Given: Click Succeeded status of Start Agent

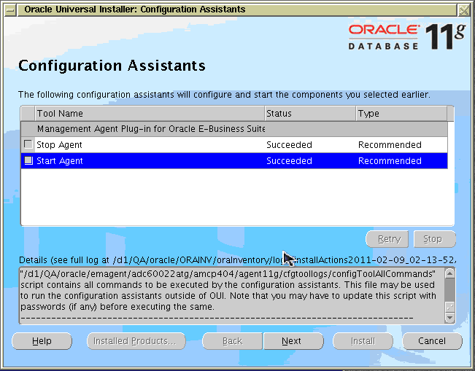Looking at the screenshot, I should [289, 161].
